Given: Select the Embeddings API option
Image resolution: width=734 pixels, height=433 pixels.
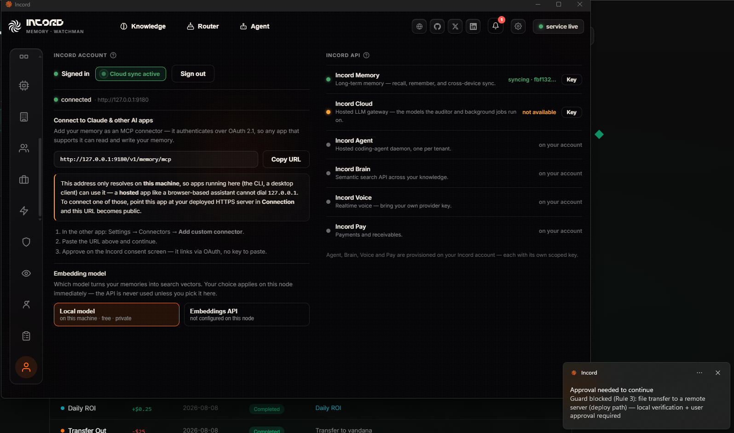Looking at the screenshot, I should coord(247,314).
